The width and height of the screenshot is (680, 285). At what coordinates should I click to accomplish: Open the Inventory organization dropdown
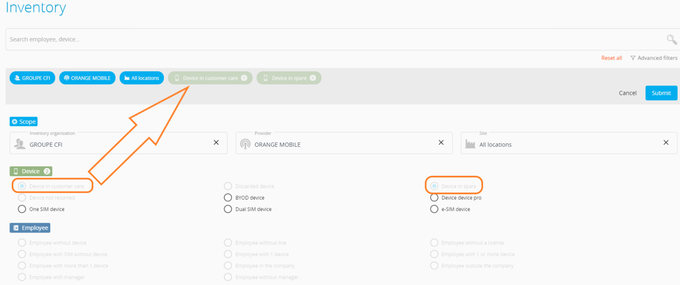pyautogui.click(x=113, y=145)
